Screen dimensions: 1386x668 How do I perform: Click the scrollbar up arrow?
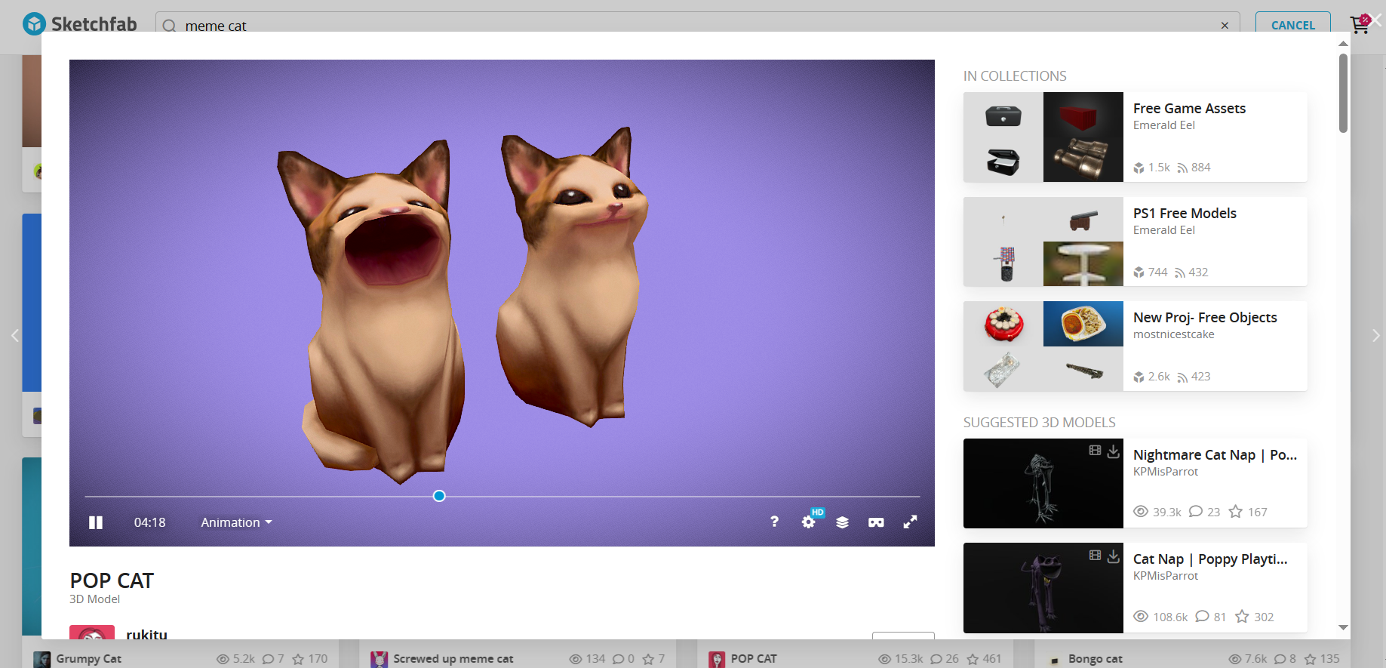[1343, 43]
